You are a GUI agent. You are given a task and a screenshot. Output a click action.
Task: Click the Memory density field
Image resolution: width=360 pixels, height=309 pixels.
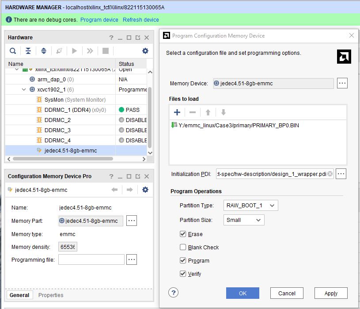tap(68, 247)
